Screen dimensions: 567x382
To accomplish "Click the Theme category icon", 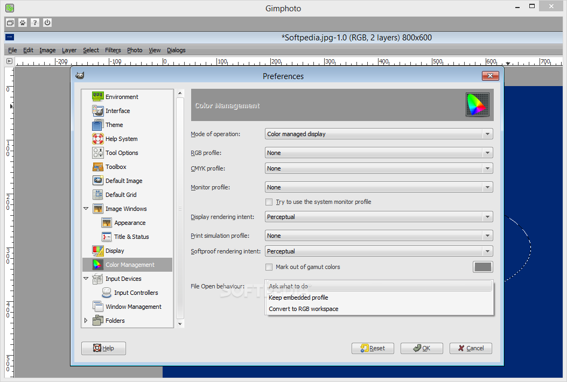I will (97, 125).
